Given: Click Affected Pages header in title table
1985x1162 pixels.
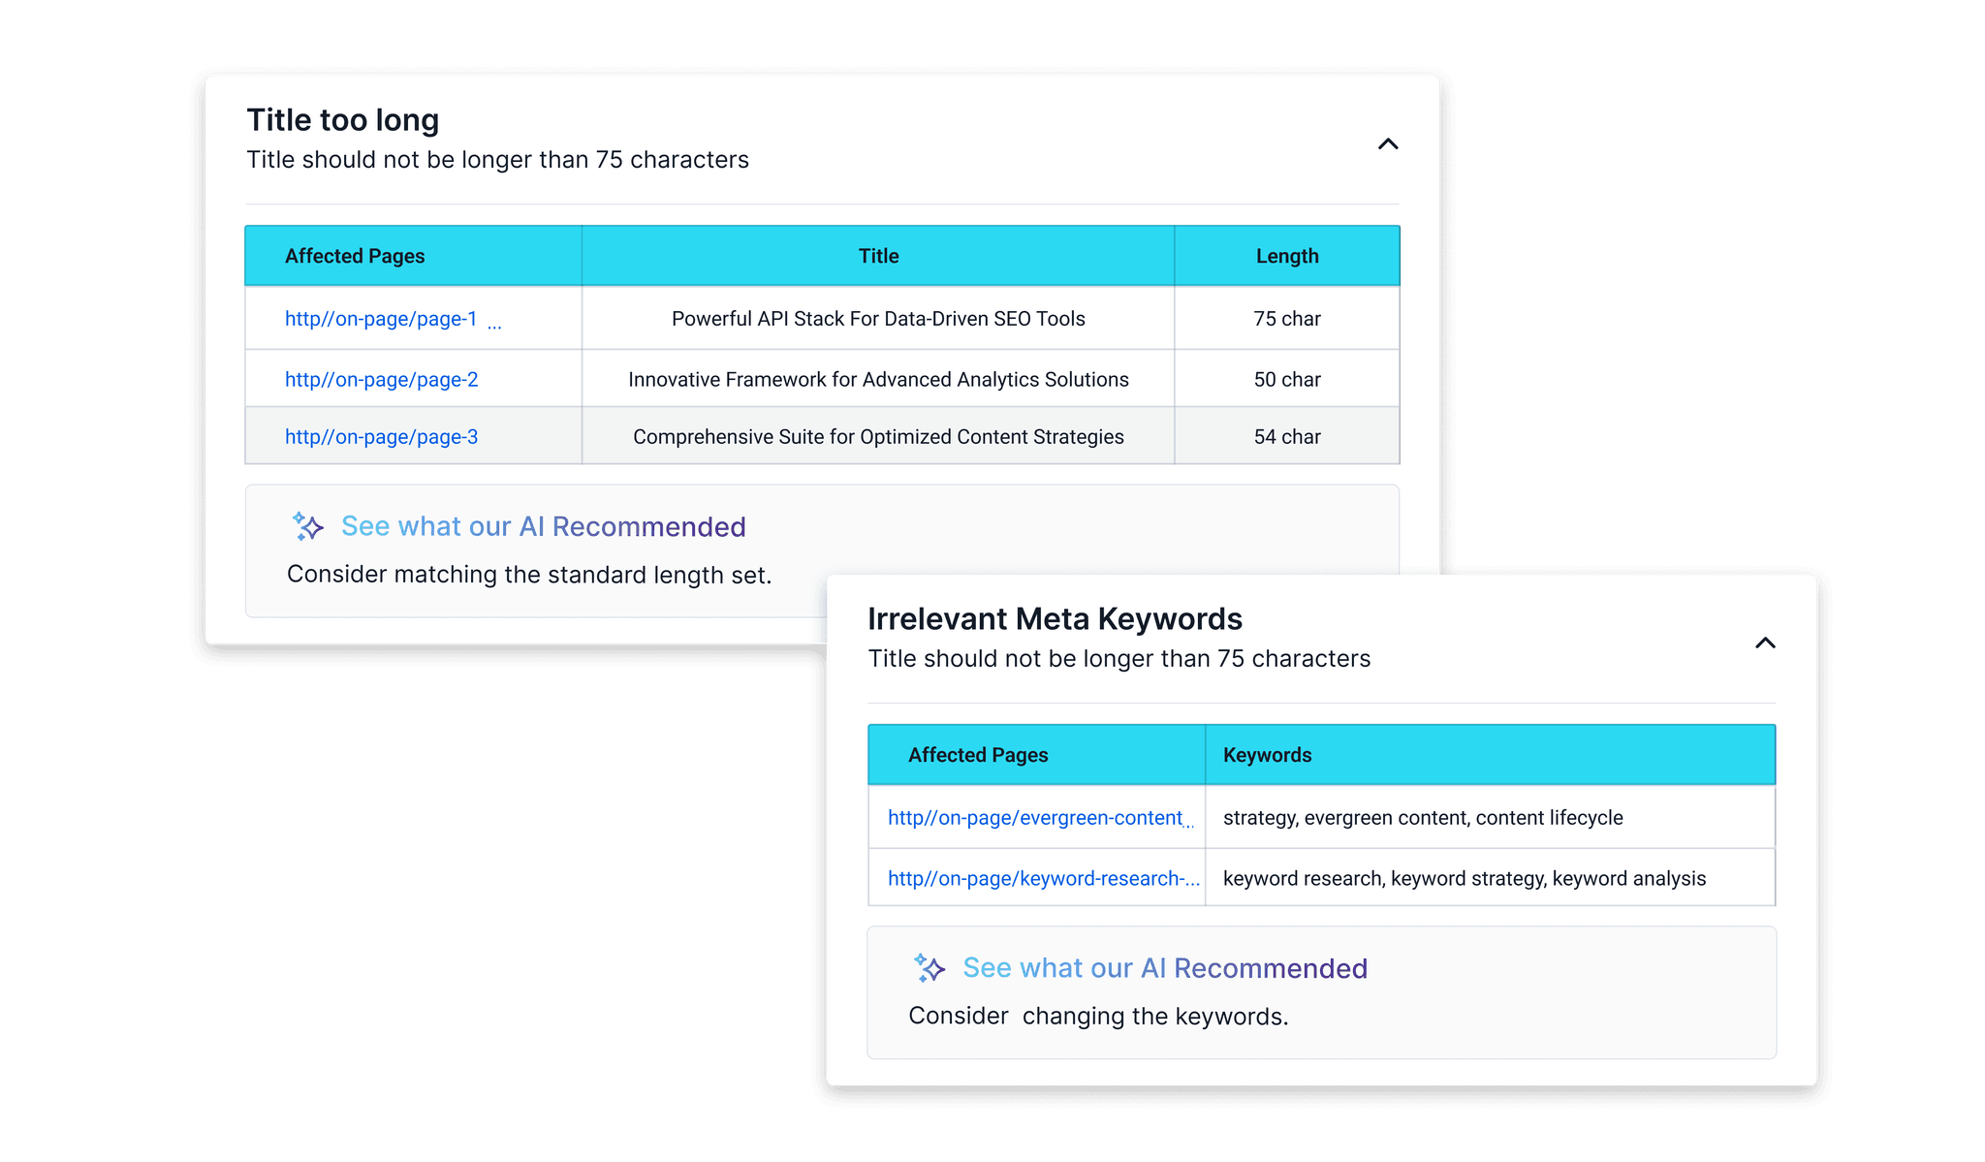Looking at the screenshot, I should click(x=355, y=256).
